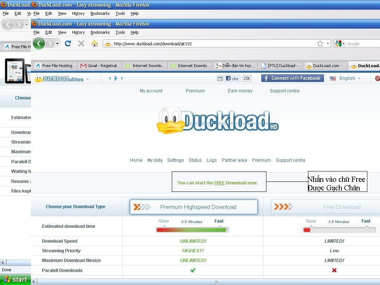Click the film strip icon beside Like

coord(220,78)
